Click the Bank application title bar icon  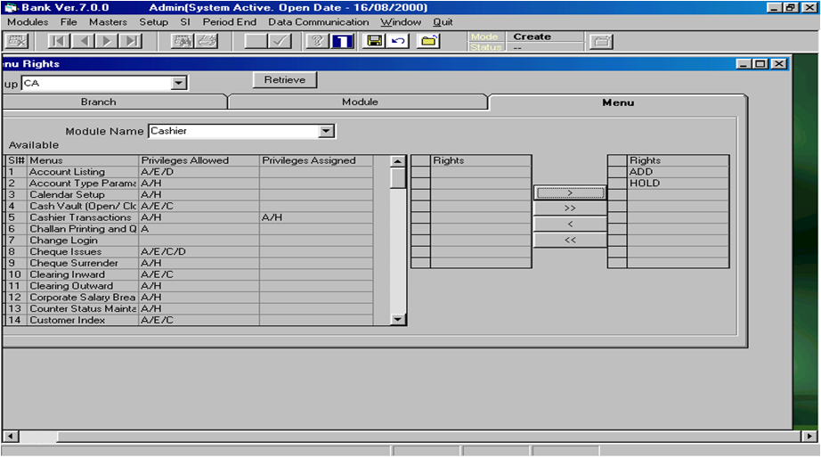click(x=10, y=8)
